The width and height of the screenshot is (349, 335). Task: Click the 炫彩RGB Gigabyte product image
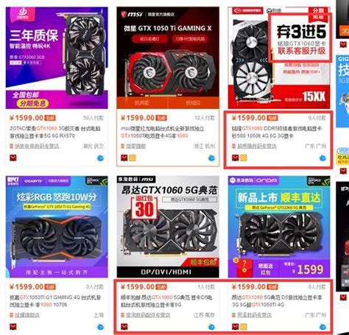pyautogui.click(x=57, y=227)
